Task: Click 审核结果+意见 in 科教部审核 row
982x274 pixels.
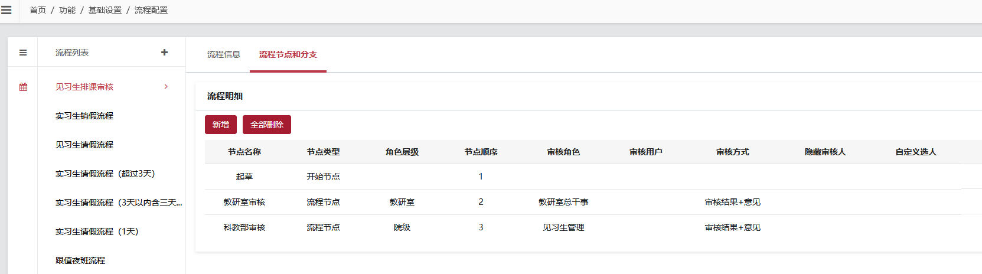Action: tap(733, 227)
